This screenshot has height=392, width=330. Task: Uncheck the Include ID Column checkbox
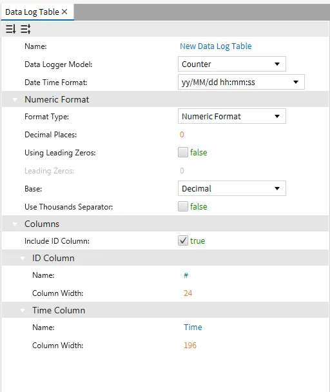tap(183, 240)
